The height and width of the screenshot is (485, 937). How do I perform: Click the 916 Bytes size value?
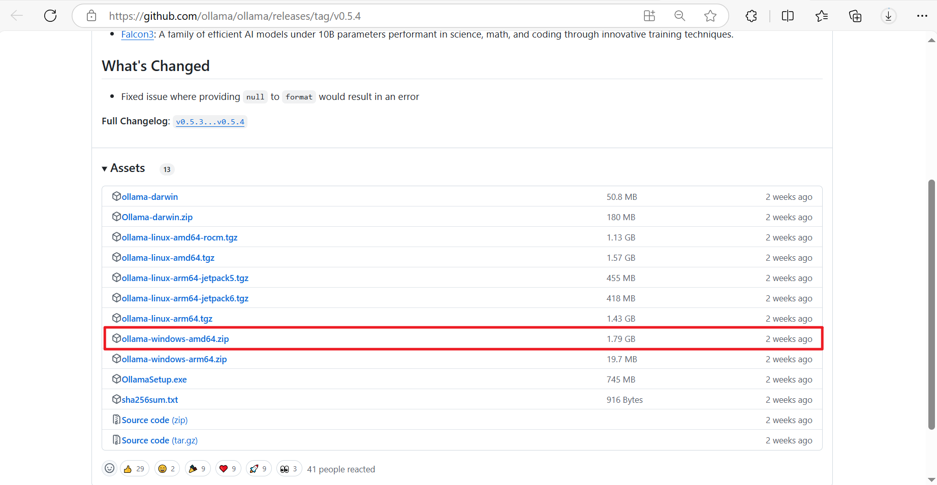pos(624,400)
